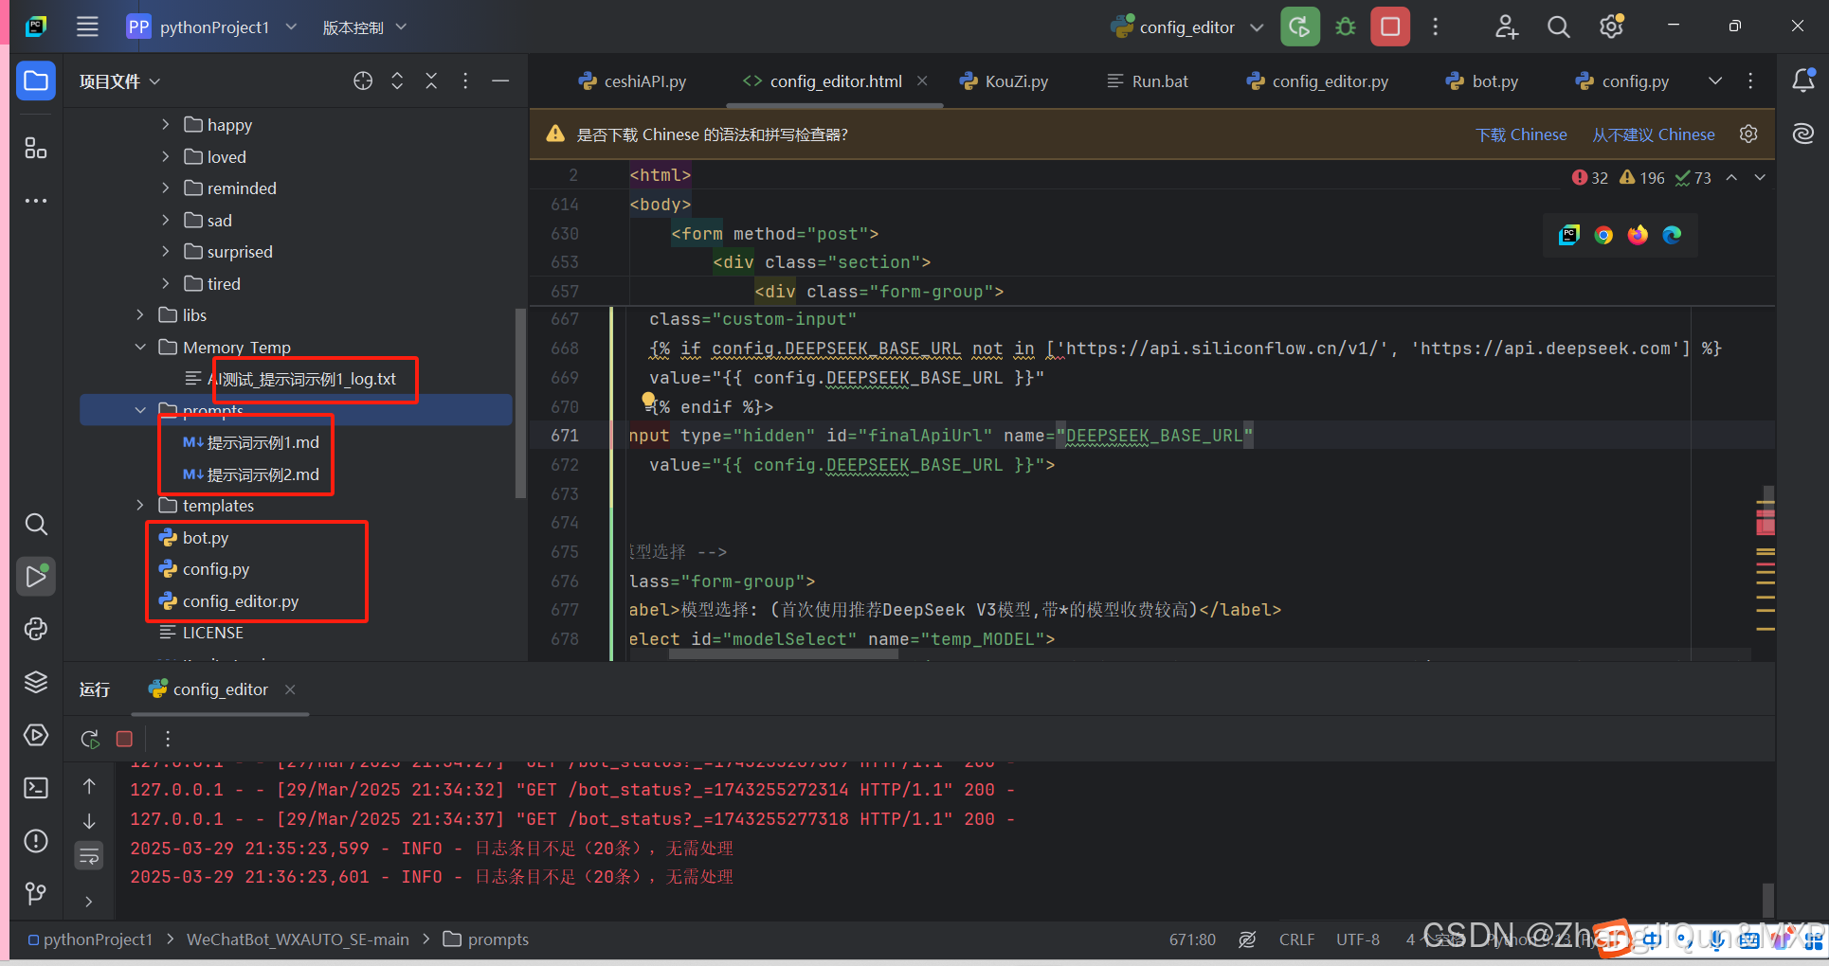Open pythonProject1 project dropdown
The image size is (1829, 966).
tap(213, 27)
